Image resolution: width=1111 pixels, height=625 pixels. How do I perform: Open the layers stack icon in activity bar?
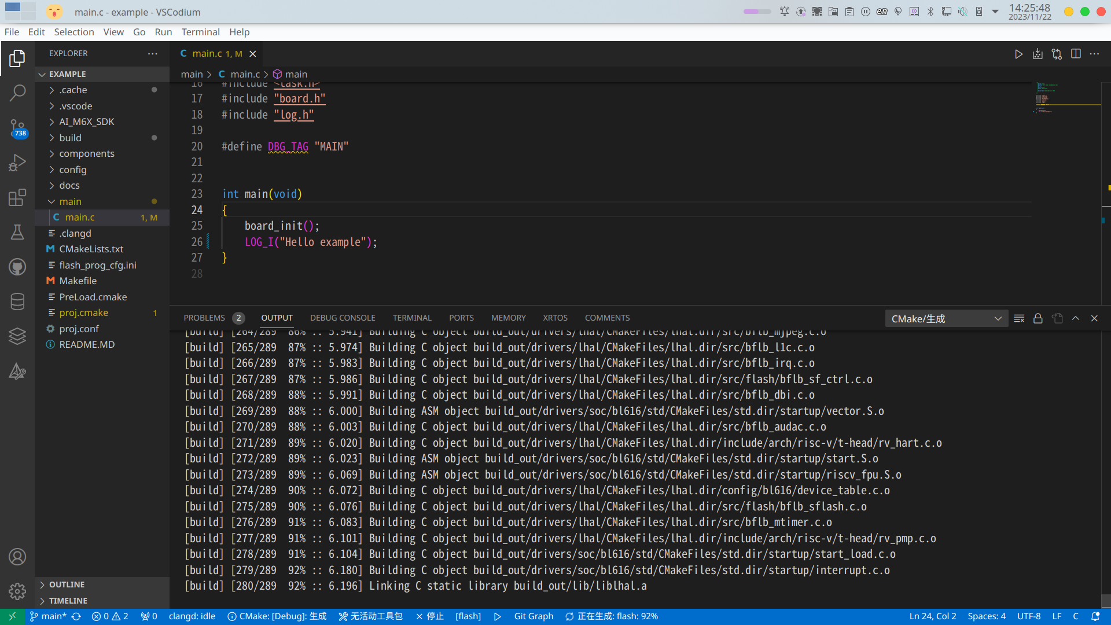click(17, 336)
